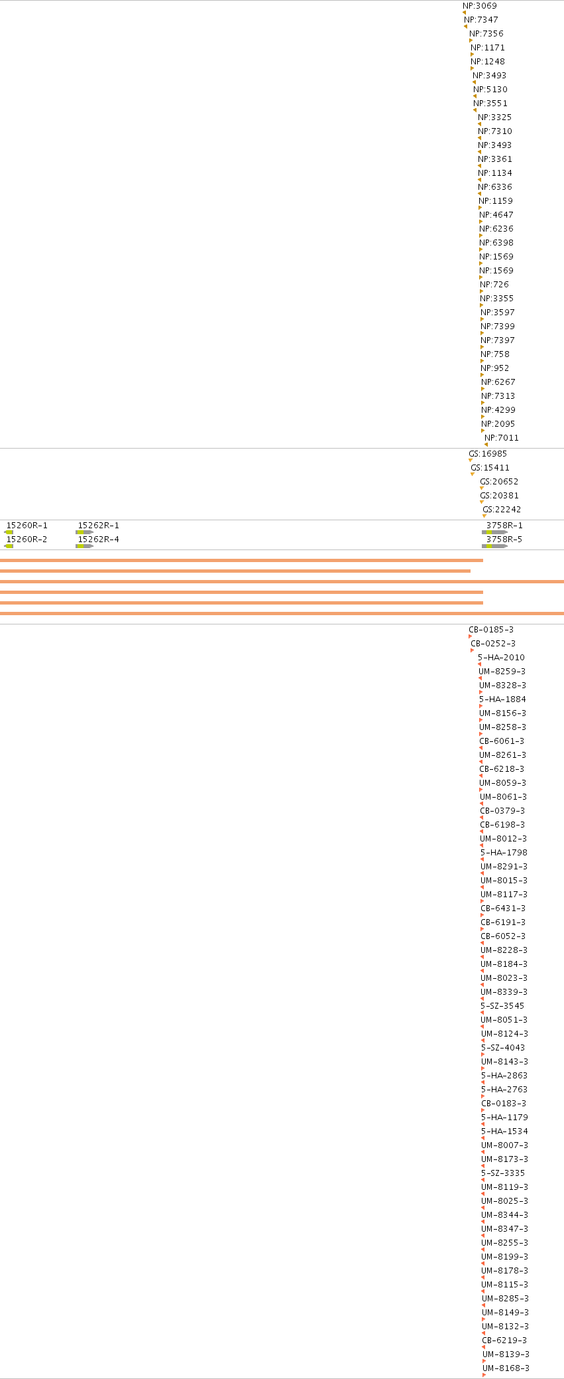Image resolution: width=564 pixels, height=1379 pixels.
Task: Select NP:3325 in the track
Action: [x=495, y=117]
